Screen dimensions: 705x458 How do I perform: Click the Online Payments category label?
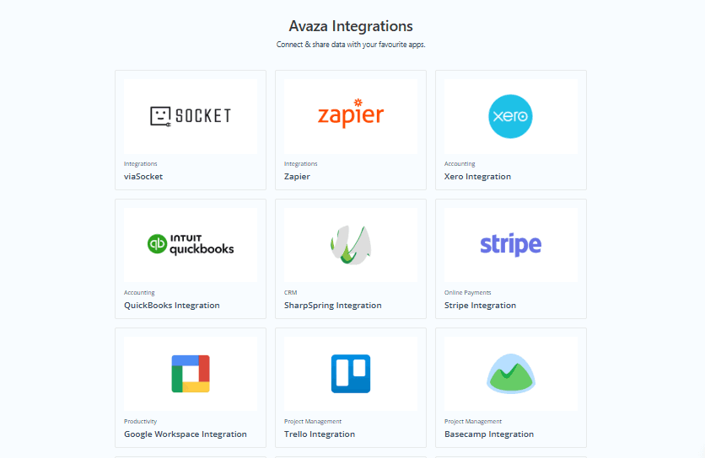(467, 293)
